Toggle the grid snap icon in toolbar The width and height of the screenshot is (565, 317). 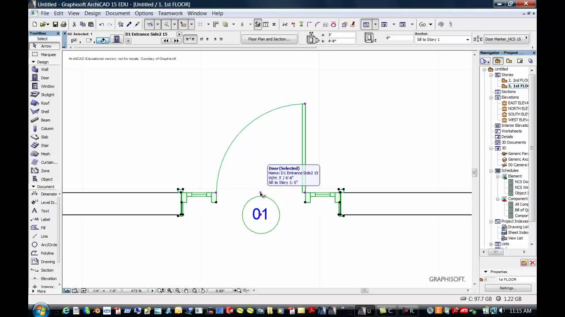200,25
